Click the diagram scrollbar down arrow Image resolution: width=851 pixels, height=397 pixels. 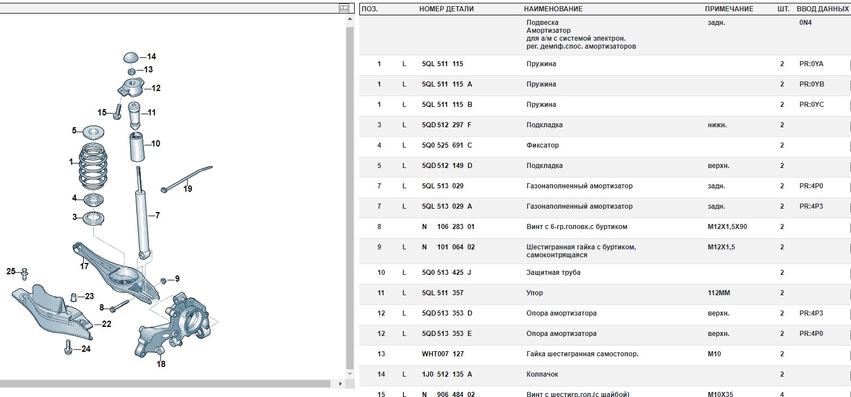tap(350, 374)
